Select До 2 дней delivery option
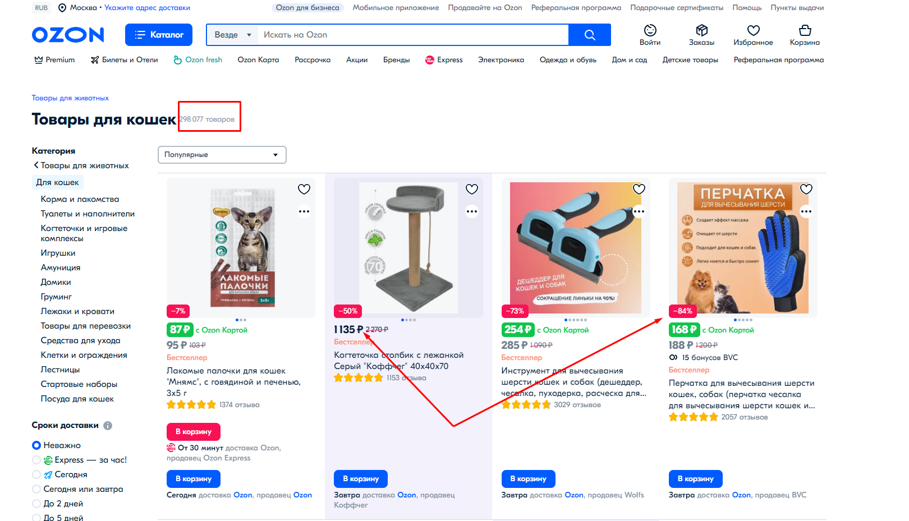This screenshot has width=909, height=521. pos(36,504)
